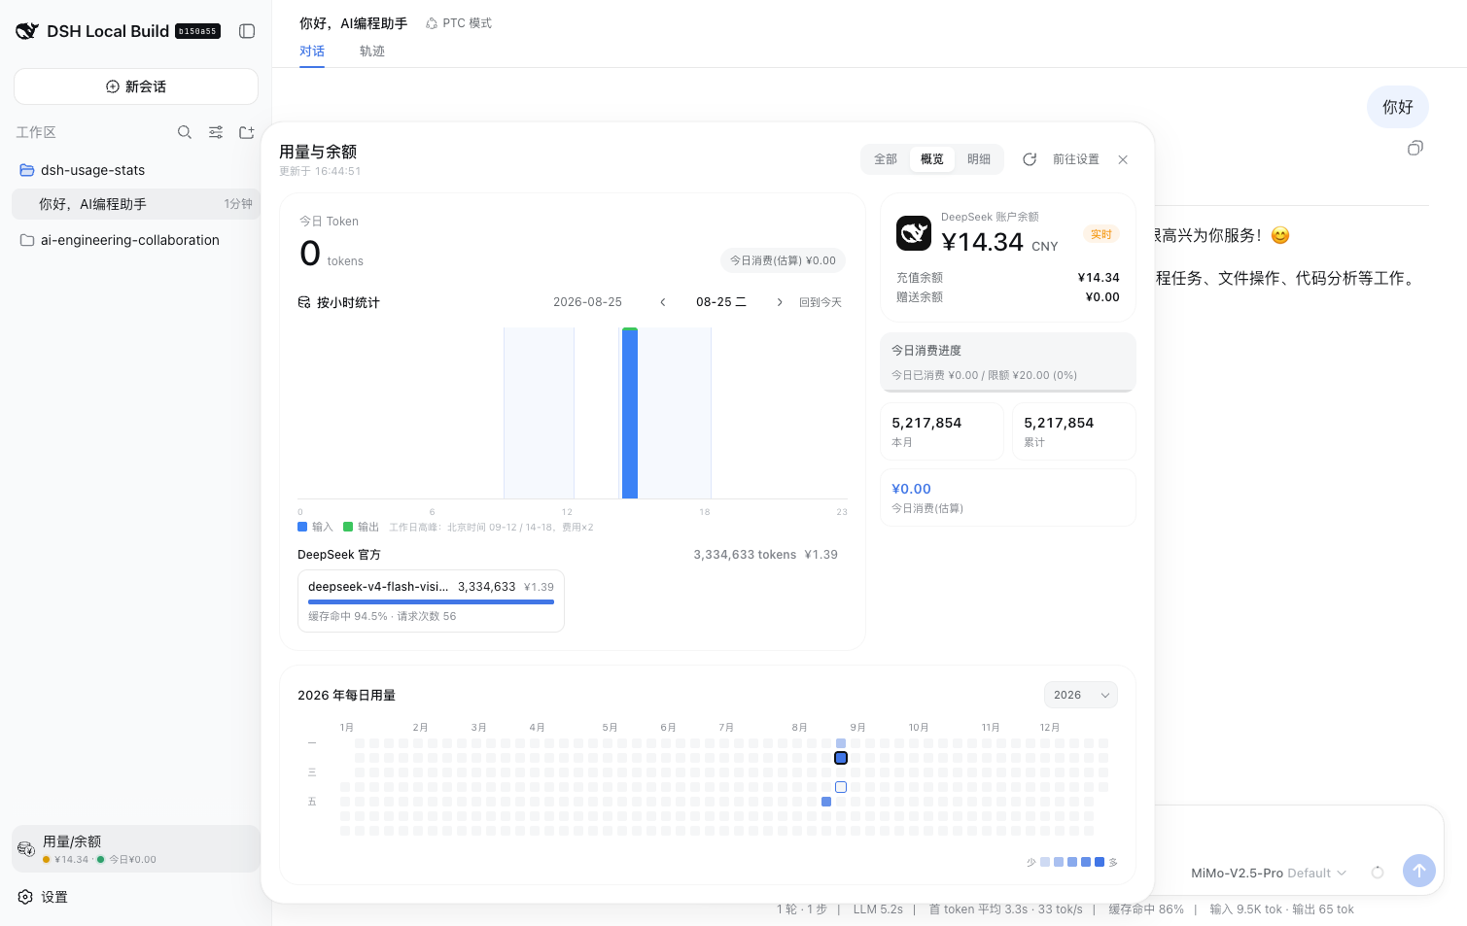Click the PTC 模式 indicator
Image resolution: width=1467 pixels, height=926 pixels.
click(459, 23)
